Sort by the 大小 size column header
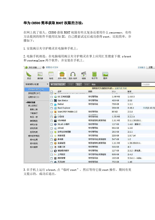The height and width of the screenshot is (220, 155). [114, 92]
